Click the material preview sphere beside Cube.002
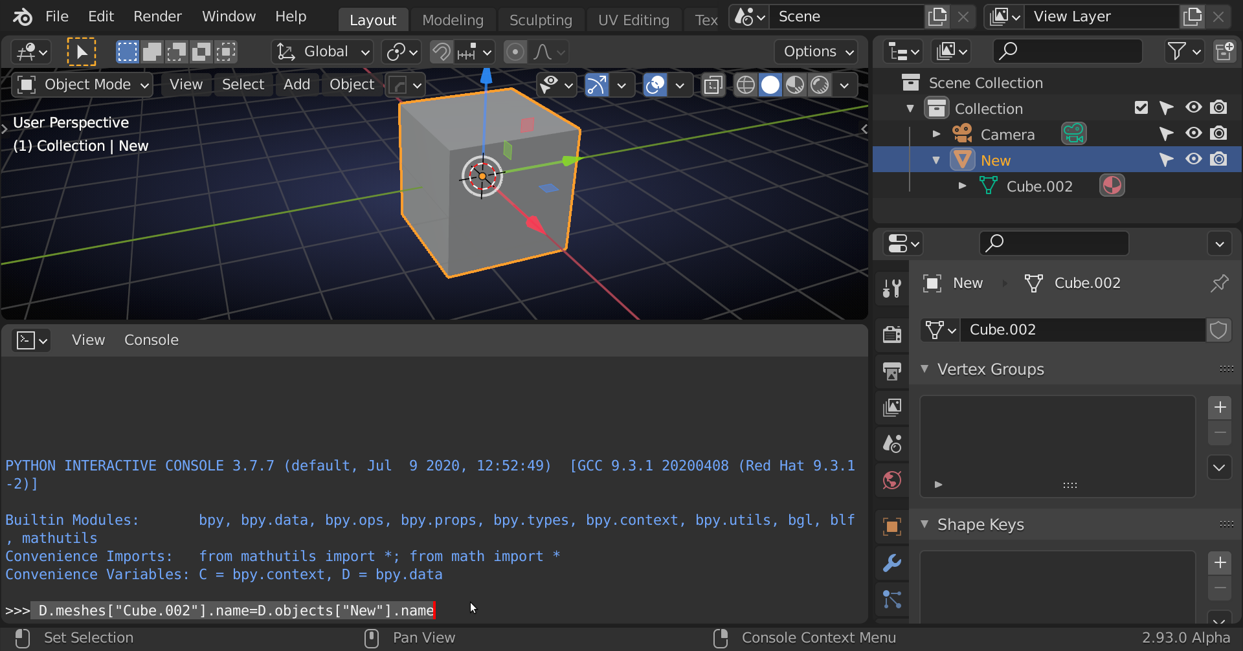1243x651 pixels. [1112, 186]
